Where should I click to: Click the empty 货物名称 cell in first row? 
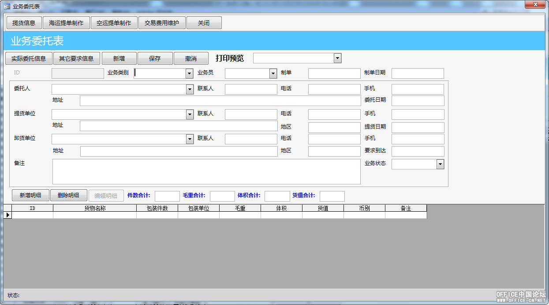95,215
